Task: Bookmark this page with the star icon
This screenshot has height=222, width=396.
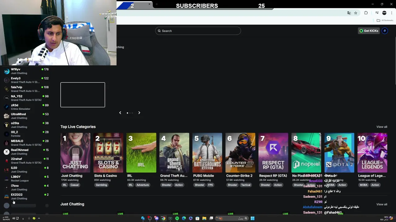Action: [356, 13]
